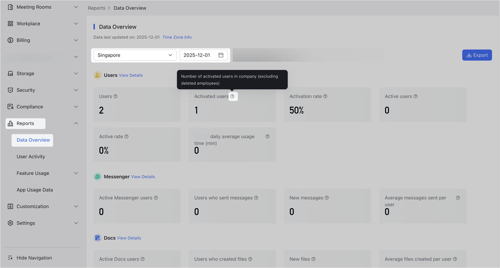Expand the Settings chevron
This screenshot has width=500, height=268.
(76, 223)
